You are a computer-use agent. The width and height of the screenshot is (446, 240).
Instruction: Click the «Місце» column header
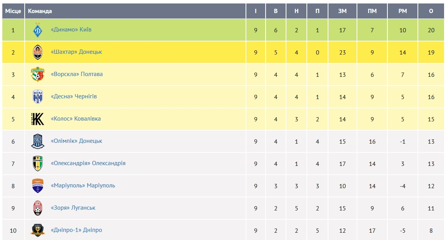click(x=13, y=11)
